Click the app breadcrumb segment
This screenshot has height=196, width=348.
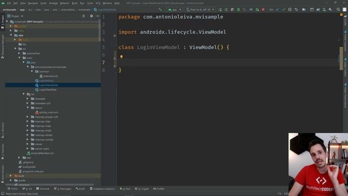tap(22, 10)
